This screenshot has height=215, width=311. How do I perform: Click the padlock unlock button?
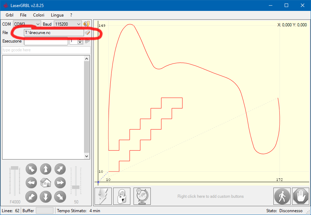point(122,196)
